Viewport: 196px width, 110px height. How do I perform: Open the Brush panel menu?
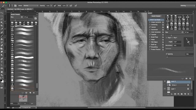[193, 13]
